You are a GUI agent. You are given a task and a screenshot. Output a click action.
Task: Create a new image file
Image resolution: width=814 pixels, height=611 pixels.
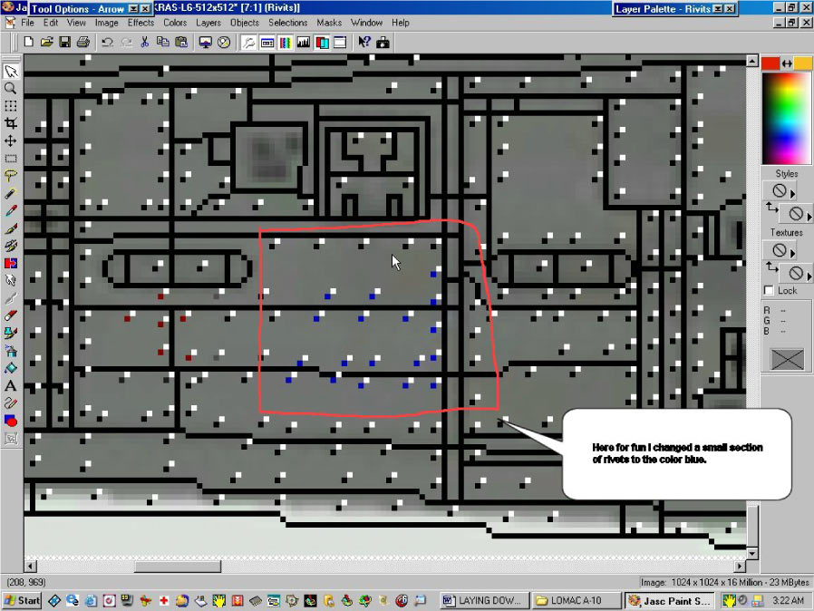pyautogui.click(x=28, y=42)
